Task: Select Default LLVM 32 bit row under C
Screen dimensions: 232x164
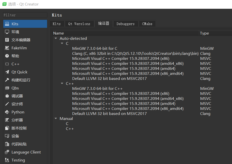Action: point(109,79)
